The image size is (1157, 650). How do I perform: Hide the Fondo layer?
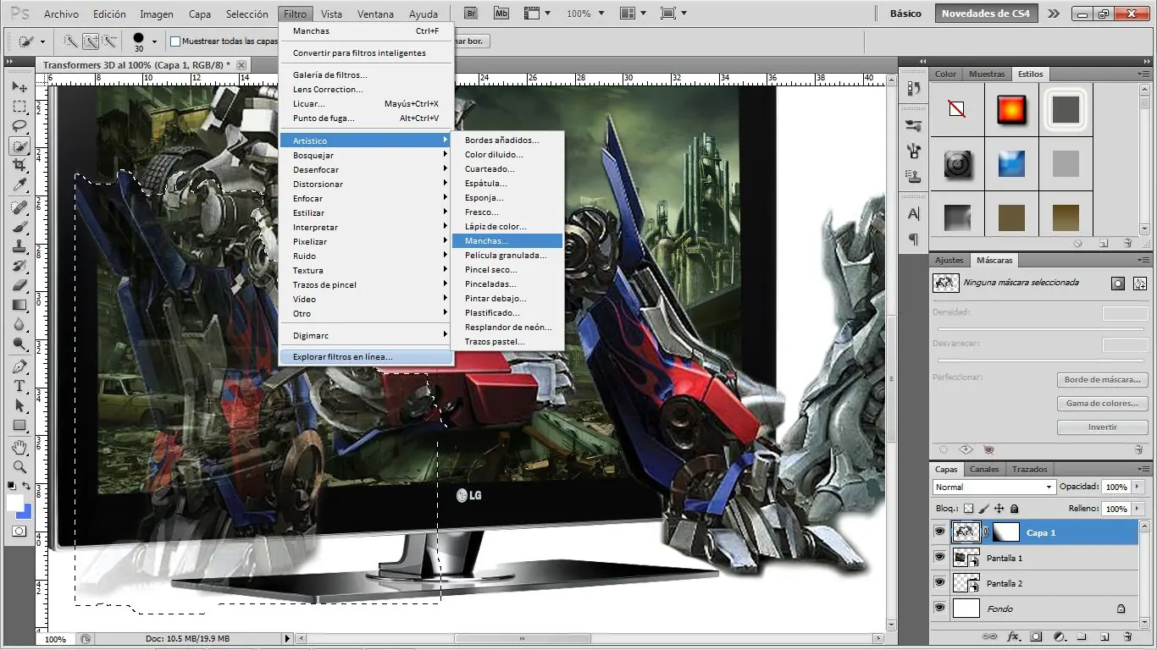[938, 608]
